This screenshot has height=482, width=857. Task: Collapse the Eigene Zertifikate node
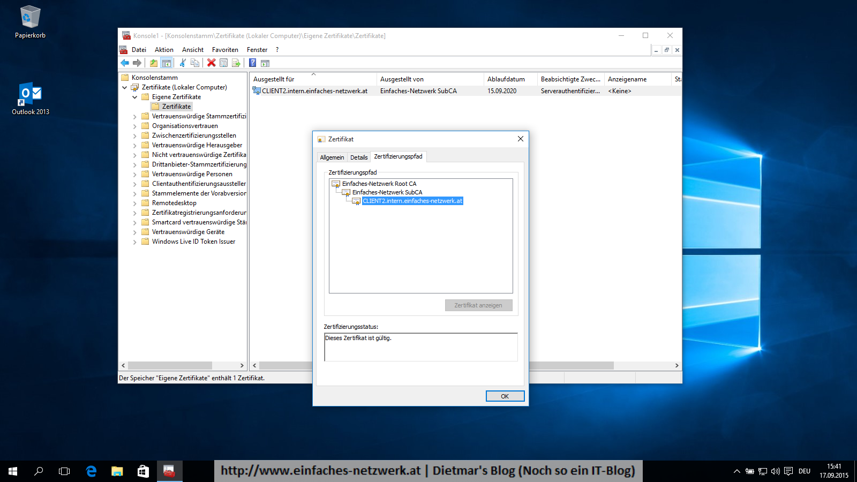click(135, 97)
